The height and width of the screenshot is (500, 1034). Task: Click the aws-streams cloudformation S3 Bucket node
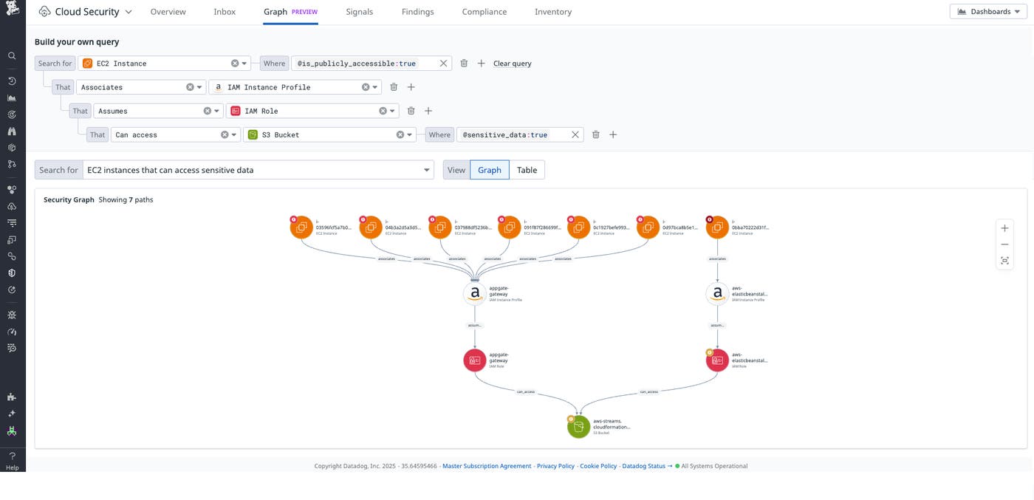pyautogui.click(x=579, y=425)
